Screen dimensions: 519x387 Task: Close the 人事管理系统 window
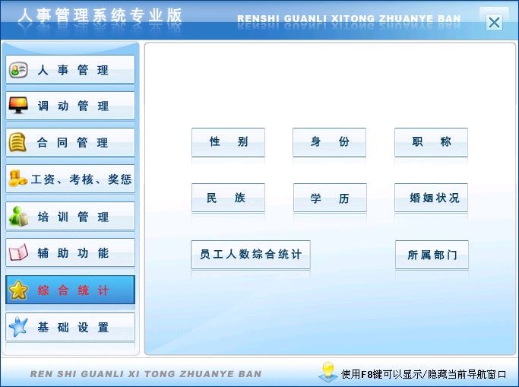[x=494, y=22]
